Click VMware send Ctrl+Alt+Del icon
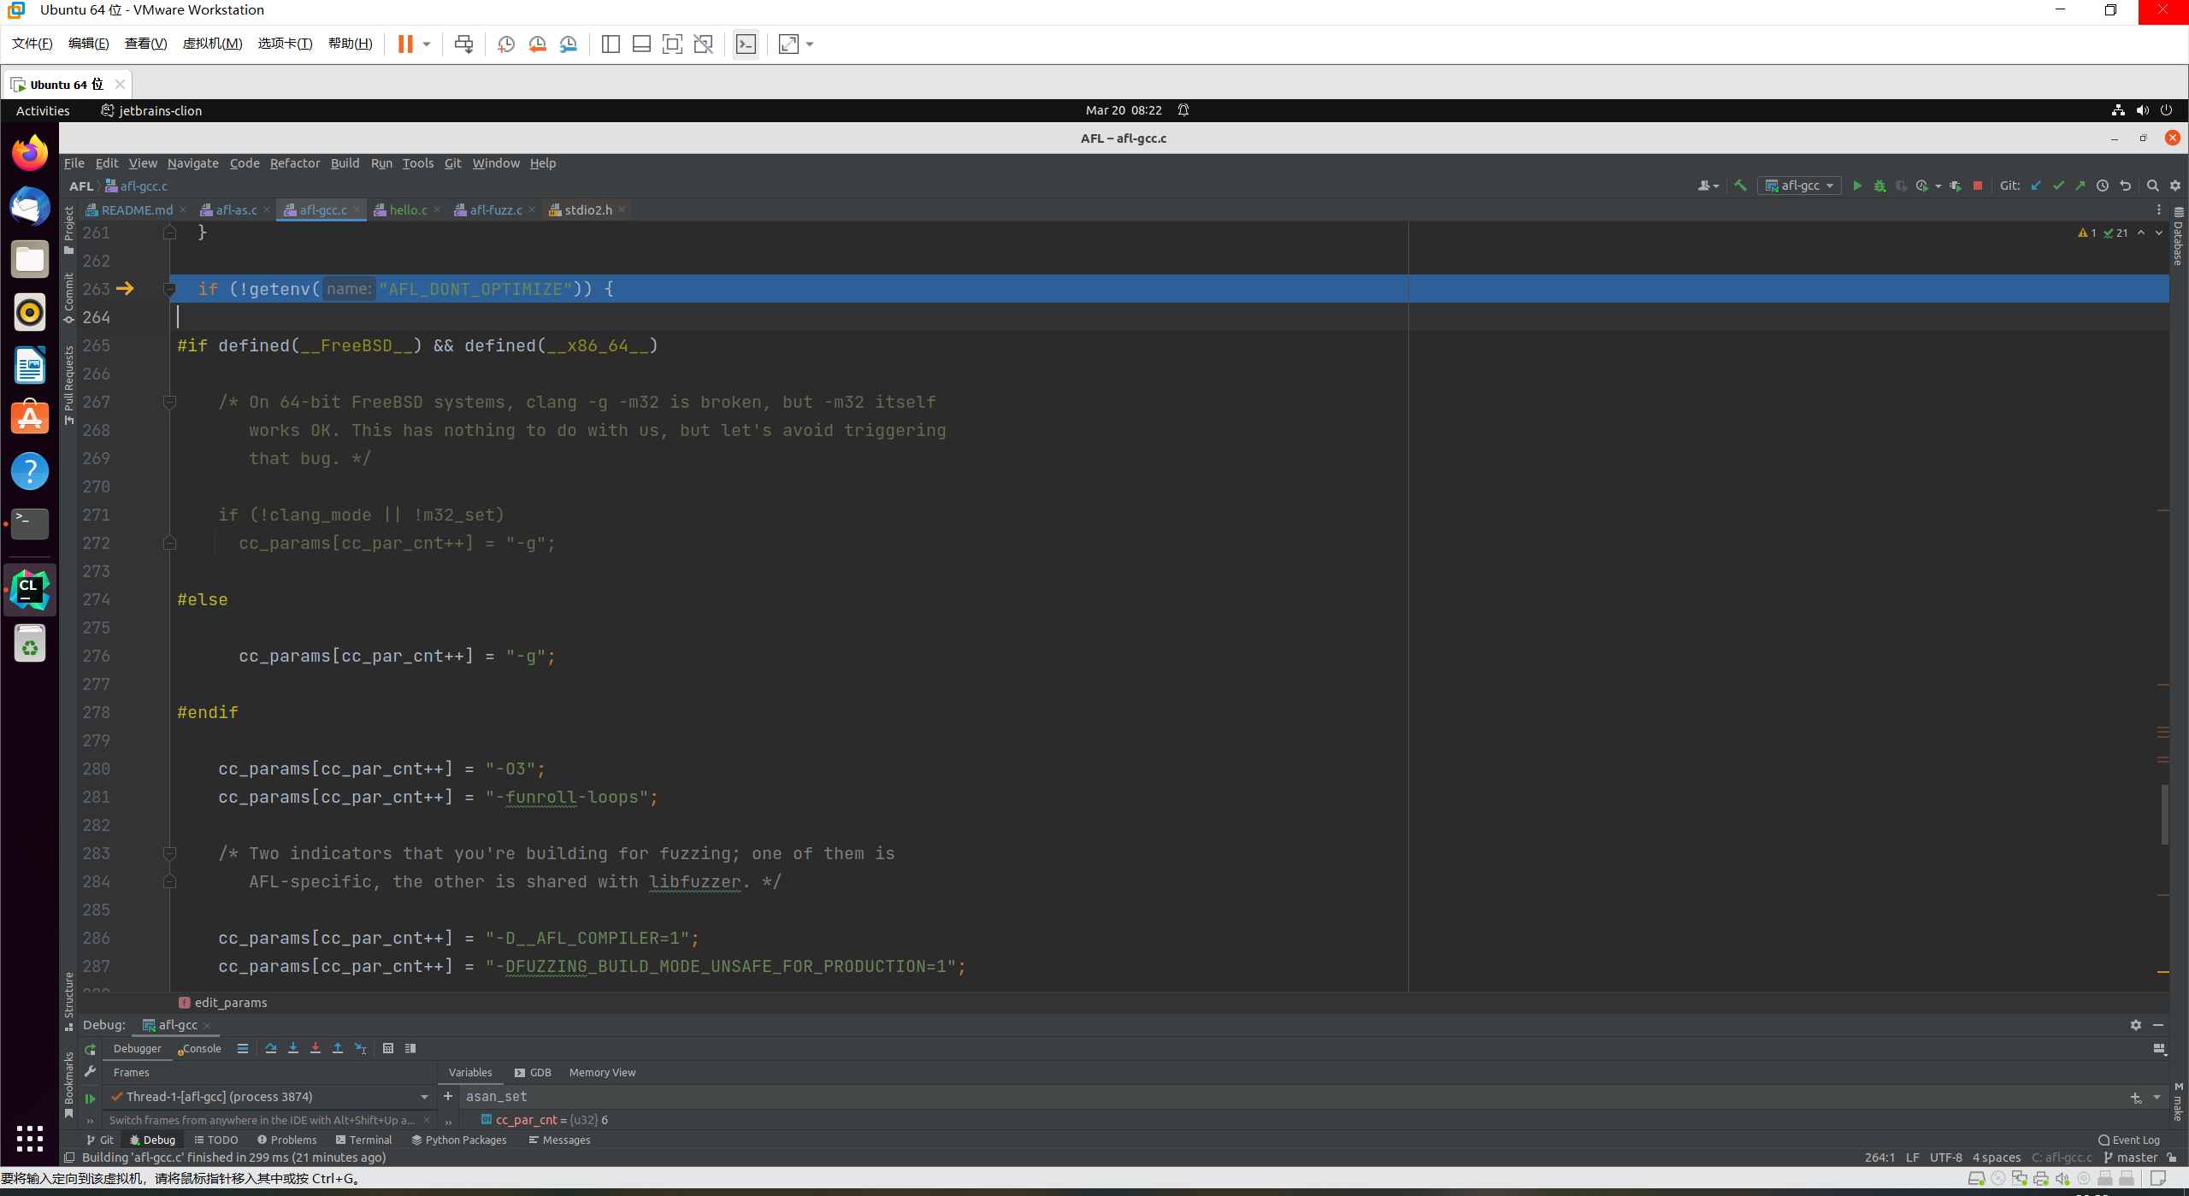2189x1196 pixels. pyautogui.click(x=463, y=44)
